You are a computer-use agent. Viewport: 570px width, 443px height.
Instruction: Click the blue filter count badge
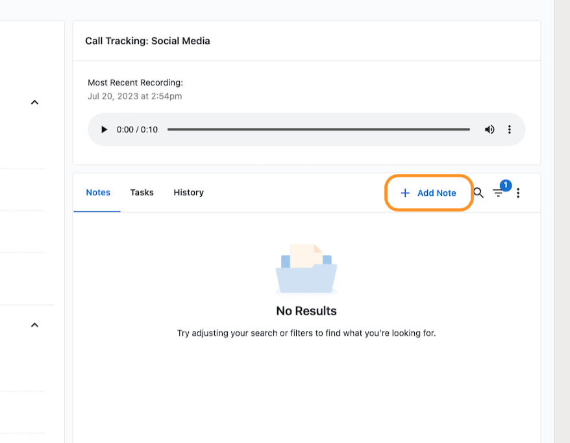506,186
